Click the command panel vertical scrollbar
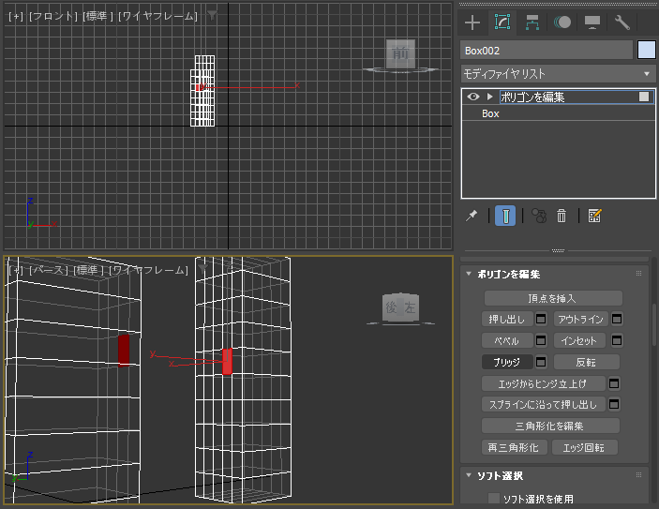The height and width of the screenshot is (509, 659). pos(654,323)
